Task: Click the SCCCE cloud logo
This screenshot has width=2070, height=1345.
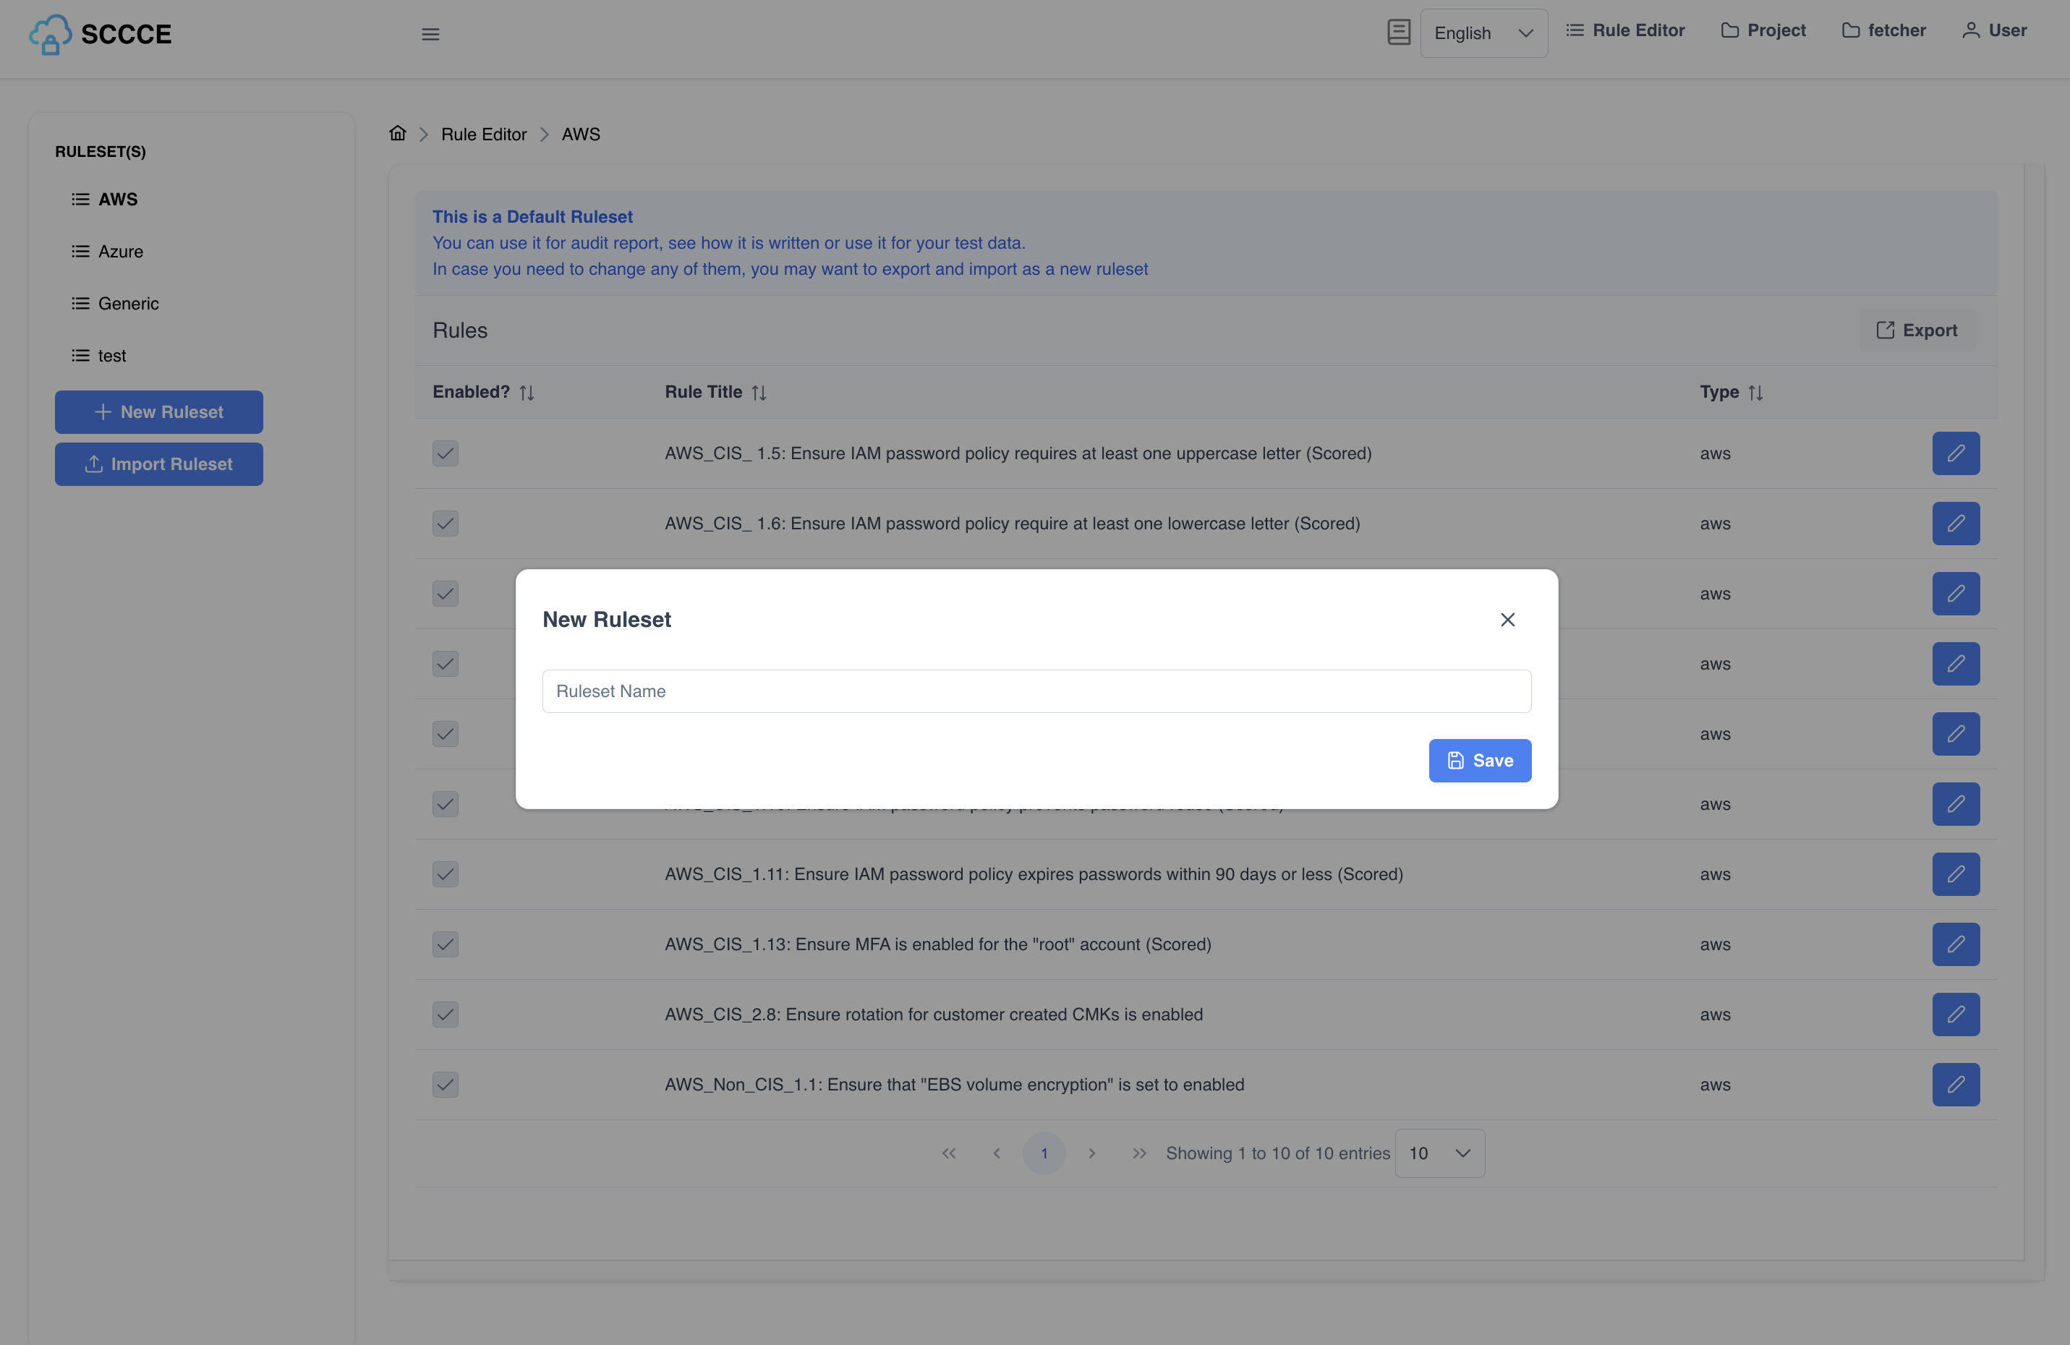Action: pyautogui.click(x=51, y=34)
